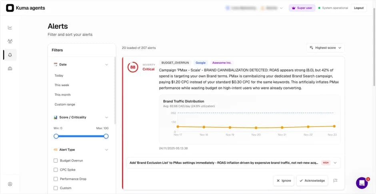
Task: Open the analytics chart sidebar icon
Action: 10,28
